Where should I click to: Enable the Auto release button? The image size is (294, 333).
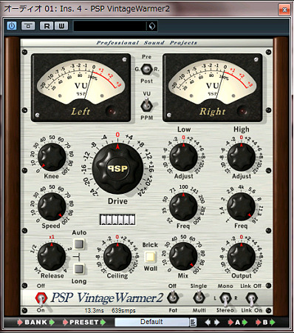pyautogui.click(x=79, y=244)
